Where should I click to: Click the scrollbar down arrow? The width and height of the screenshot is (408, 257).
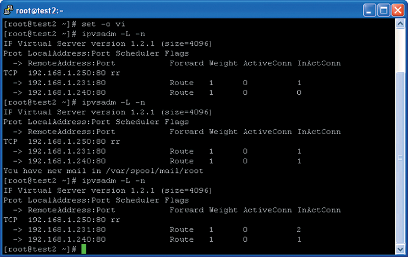pyautogui.click(x=400, y=249)
